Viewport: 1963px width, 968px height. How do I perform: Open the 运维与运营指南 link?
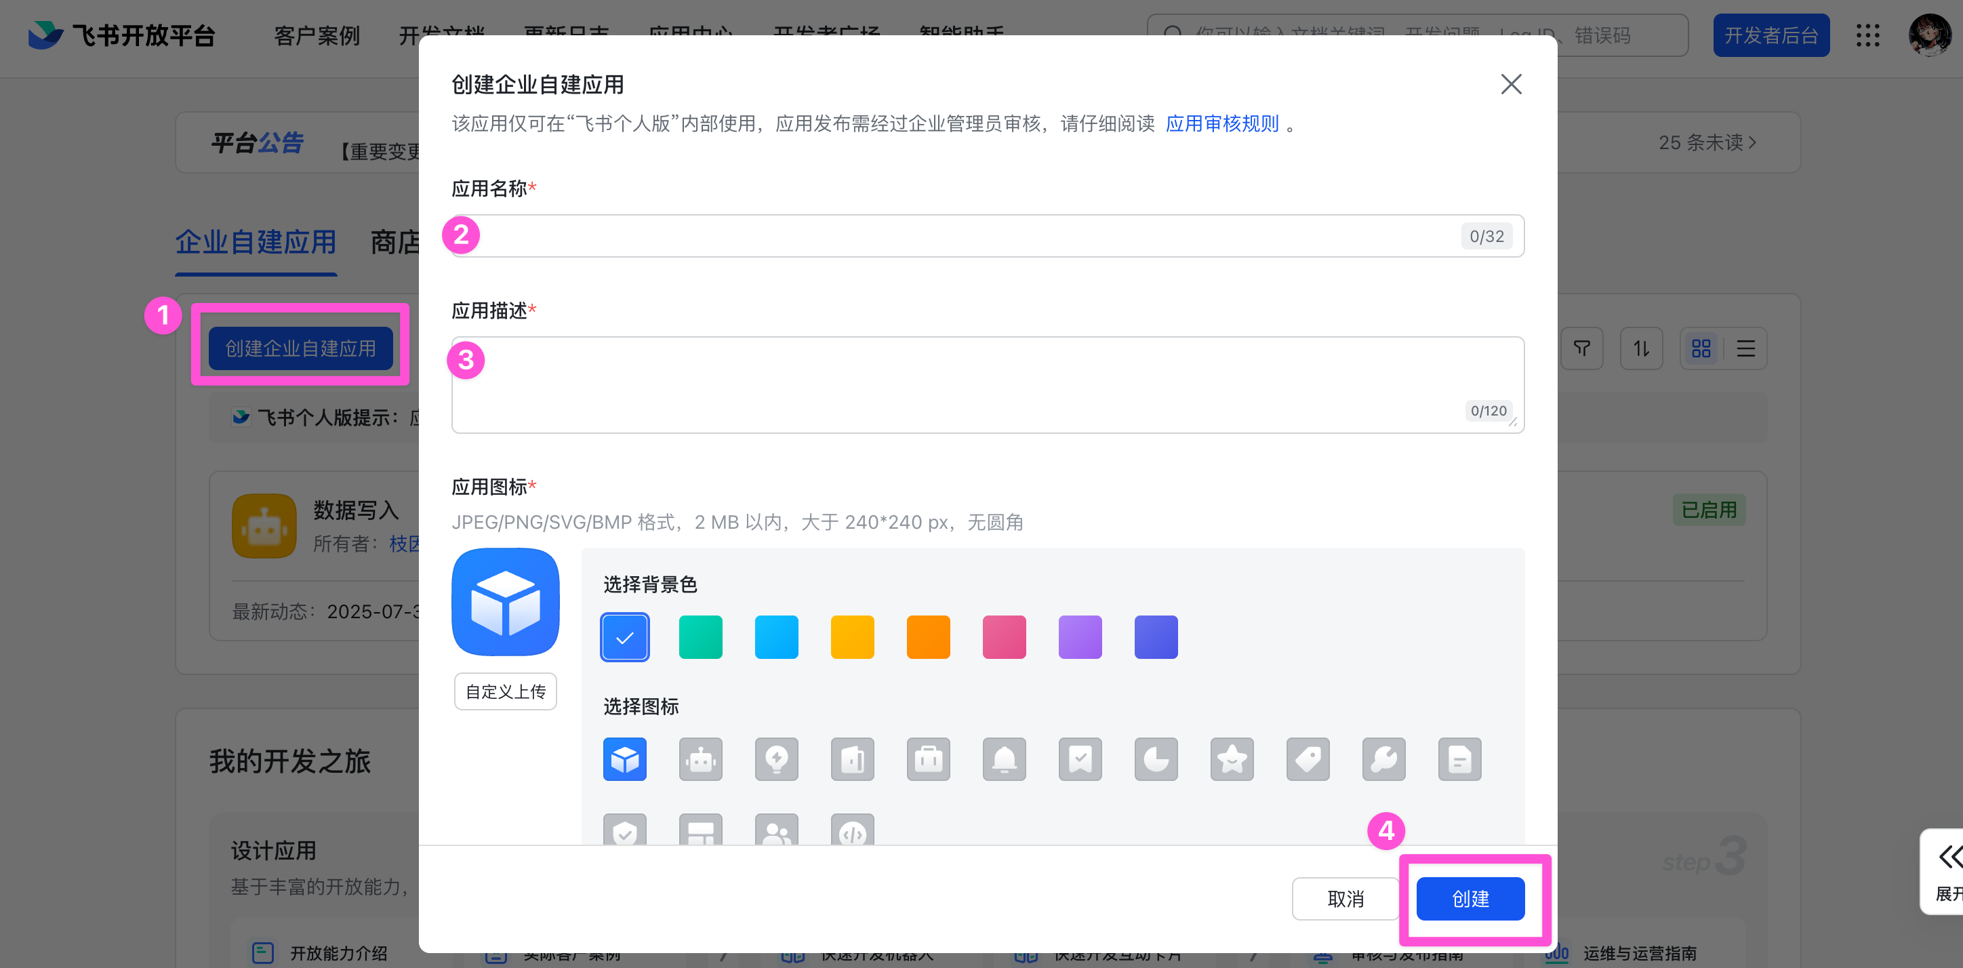click(1640, 953)
